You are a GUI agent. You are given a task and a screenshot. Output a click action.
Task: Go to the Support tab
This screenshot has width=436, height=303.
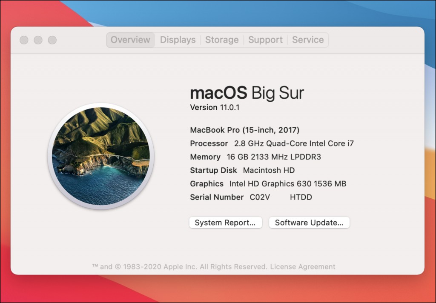click(x=265, y=40)
